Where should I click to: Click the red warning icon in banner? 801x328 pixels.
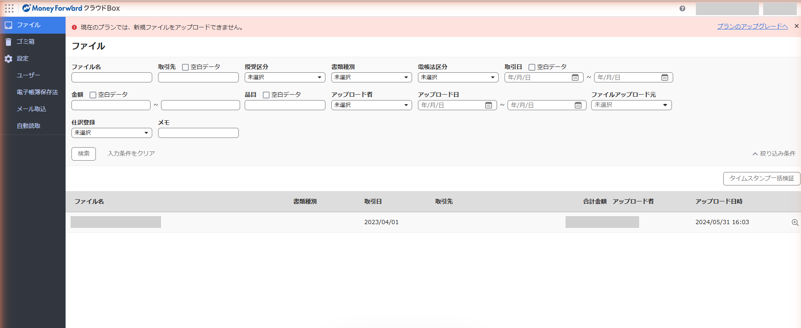click(74, 27)
